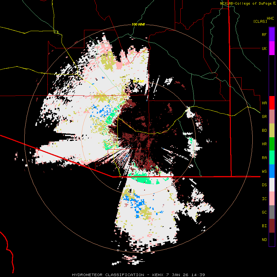Click the HA red legend swatch
This screenshot has width=277, height=277.
[272, 103]
